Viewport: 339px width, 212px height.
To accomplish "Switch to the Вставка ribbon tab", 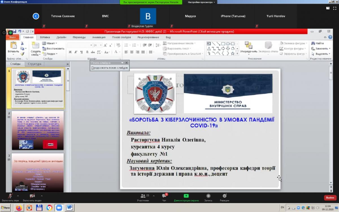I will pyautogui.click(x=45, y=37).
